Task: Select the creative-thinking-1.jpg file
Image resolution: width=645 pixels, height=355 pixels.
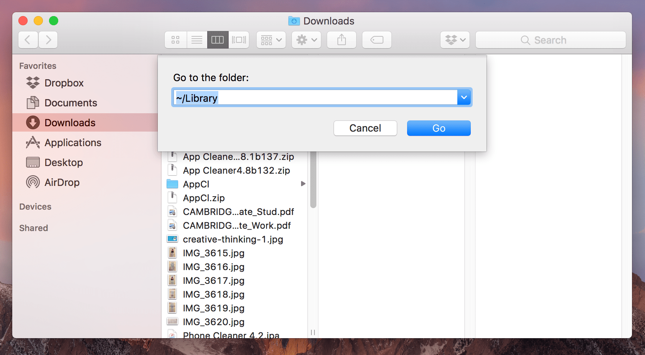Action: pyautogui.click(x=233, y=239)
